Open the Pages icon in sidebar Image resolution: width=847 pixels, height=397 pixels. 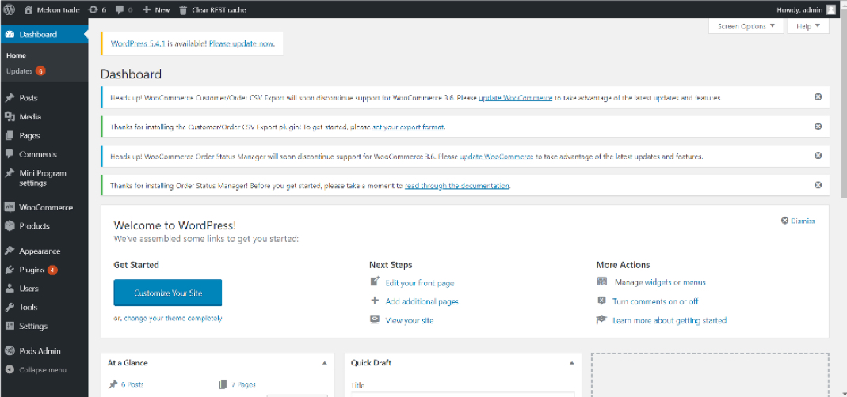pyautogui.click(x=10, y=136)
